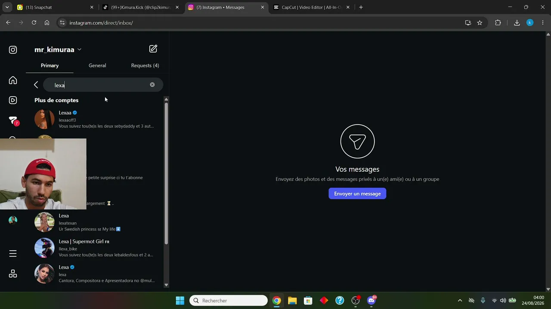
Task: Open Chrome downloads icon
Action: coord(517,23)
